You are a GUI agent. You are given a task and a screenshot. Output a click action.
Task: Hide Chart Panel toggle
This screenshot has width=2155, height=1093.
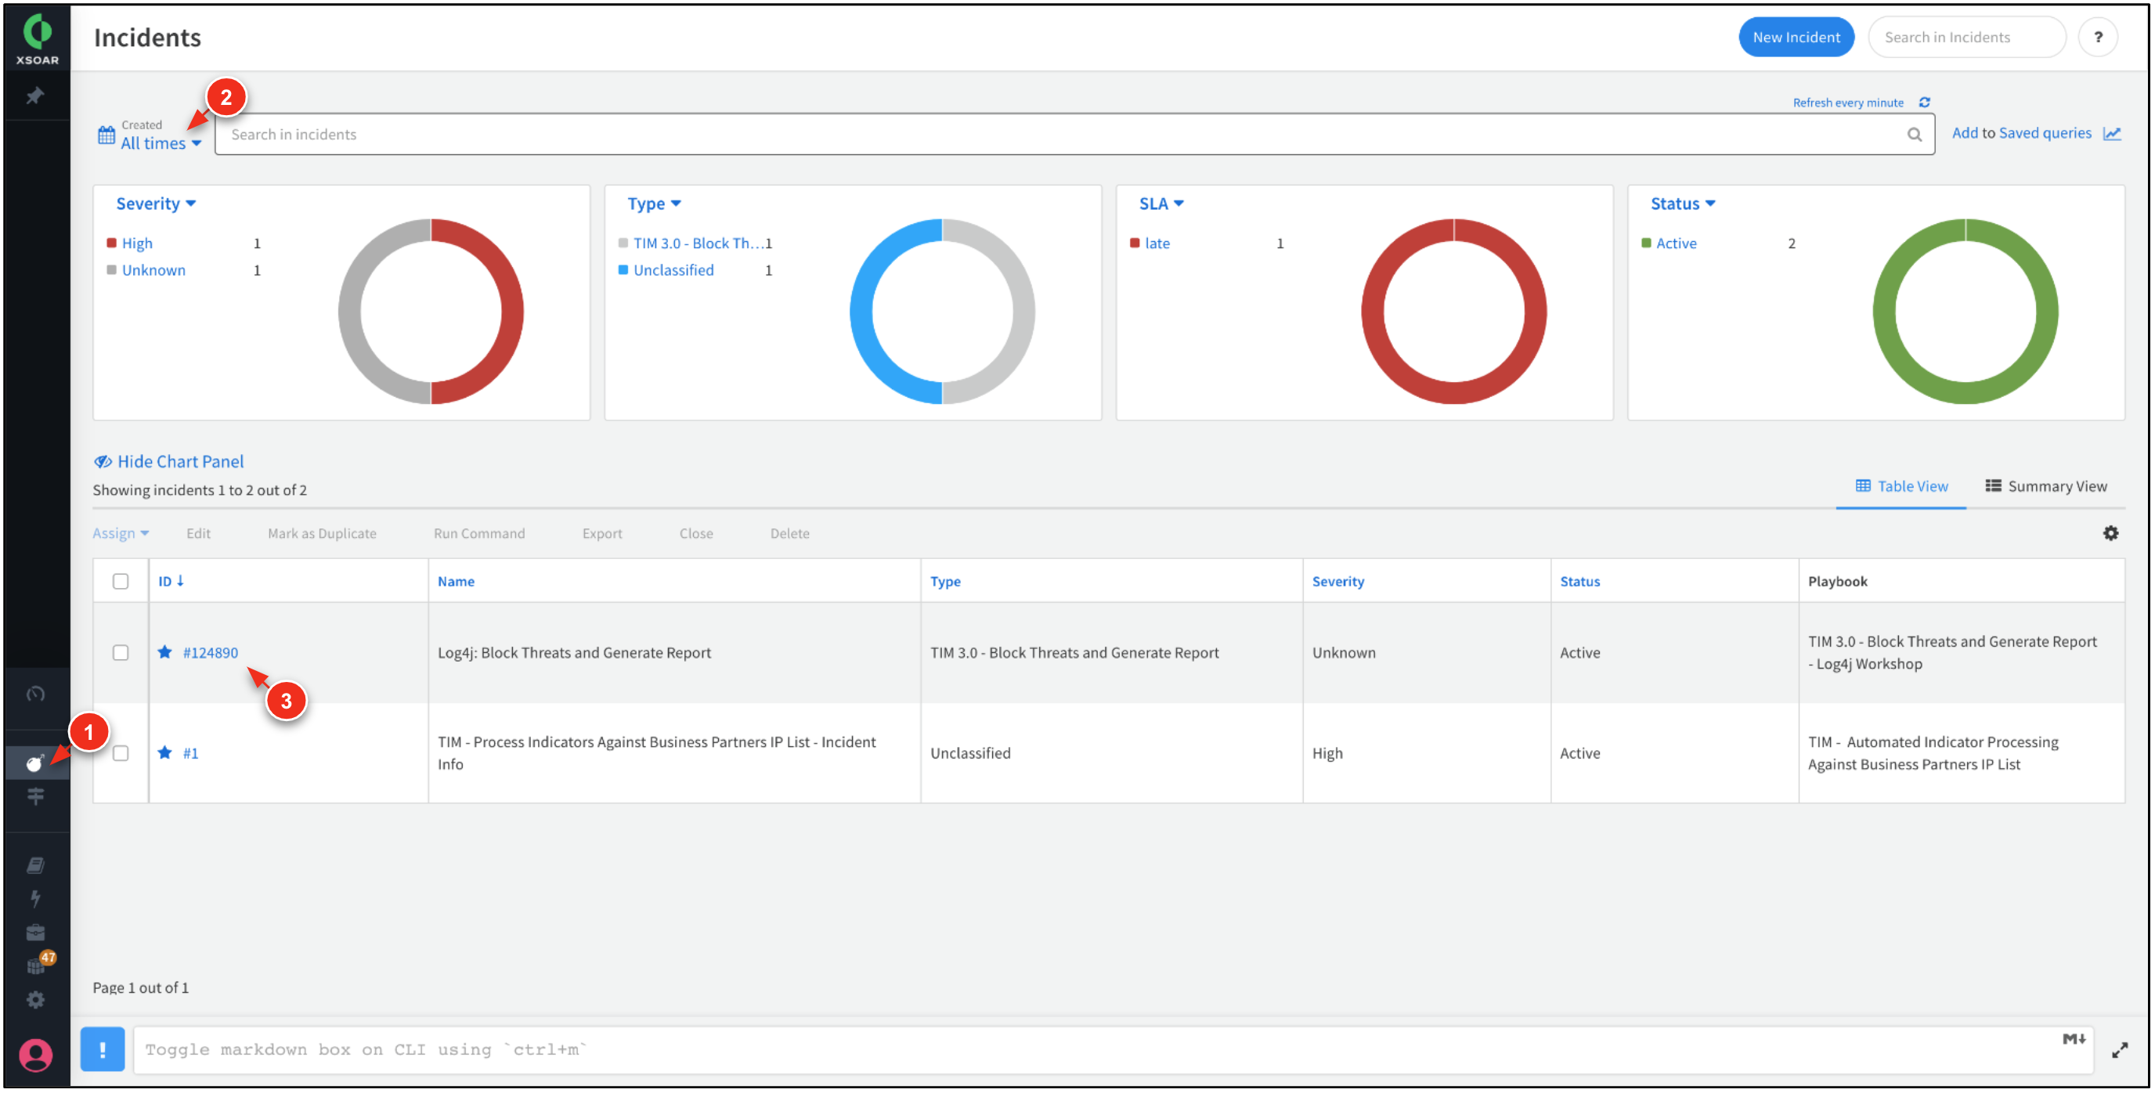[169, 462]
